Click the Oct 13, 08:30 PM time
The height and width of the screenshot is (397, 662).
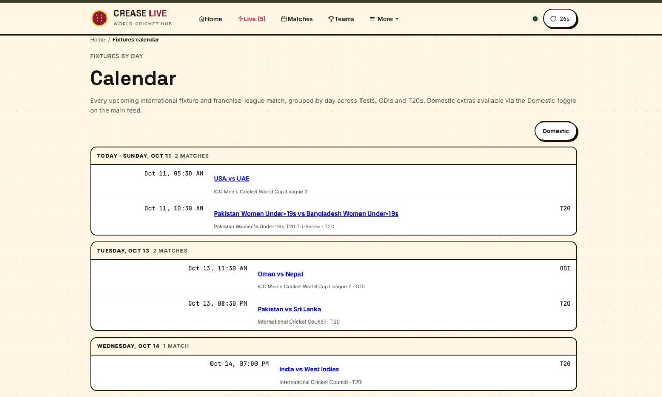218,304
